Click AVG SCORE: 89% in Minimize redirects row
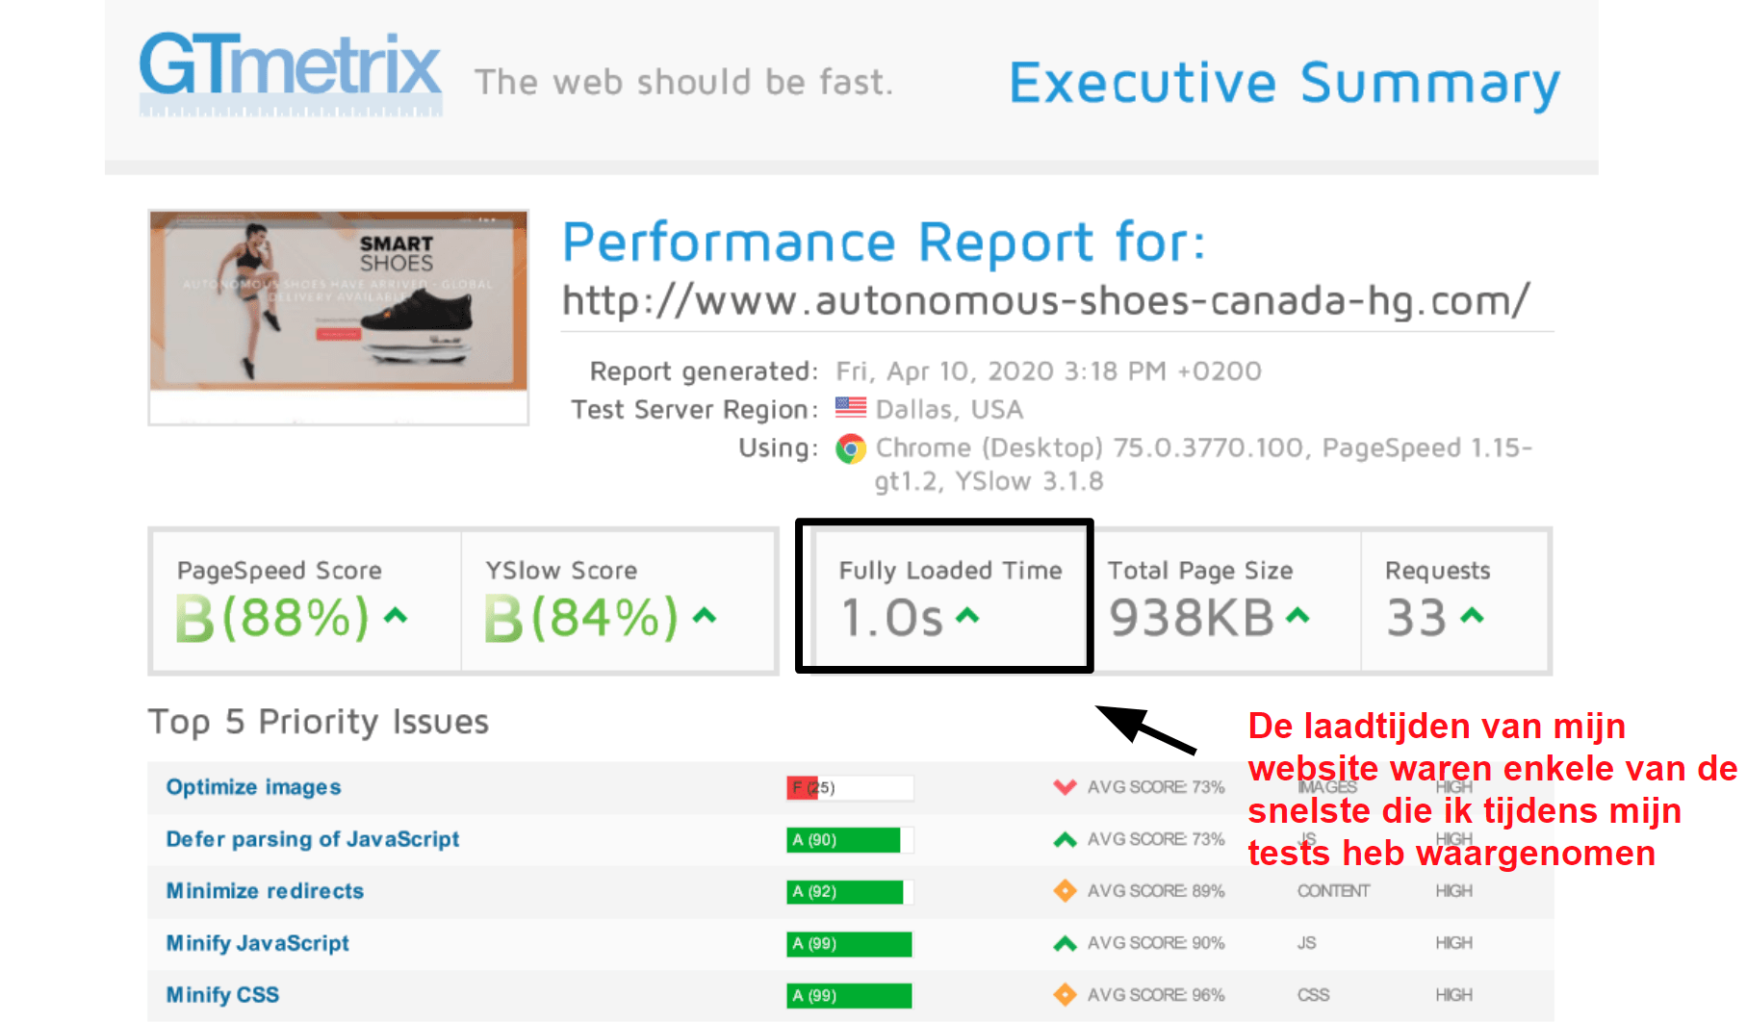Viewport: 1747px width, 1022px height. [x=1156, y=891]
